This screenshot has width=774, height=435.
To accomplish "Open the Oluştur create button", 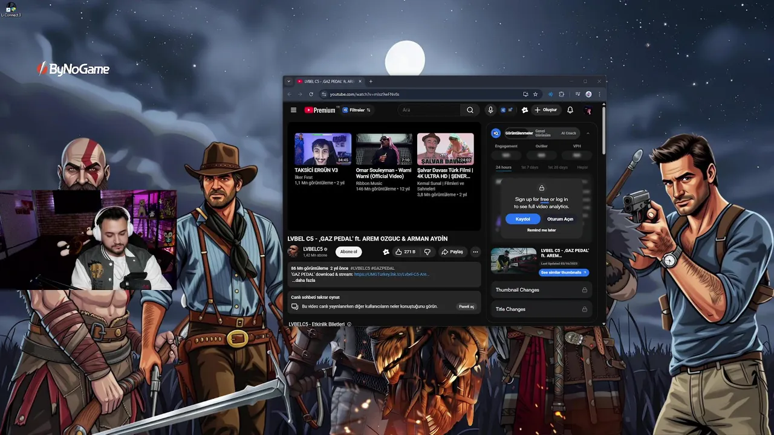I will click(545, 110).
